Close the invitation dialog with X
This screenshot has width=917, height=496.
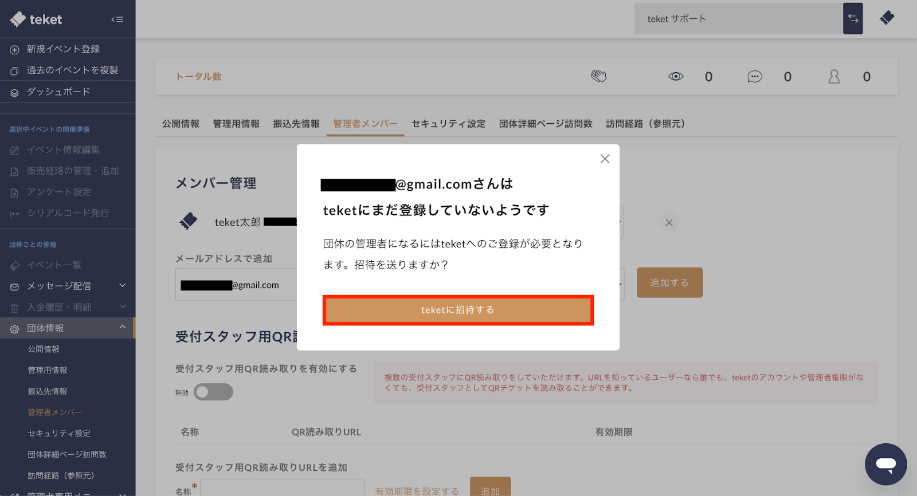point(605,159)
